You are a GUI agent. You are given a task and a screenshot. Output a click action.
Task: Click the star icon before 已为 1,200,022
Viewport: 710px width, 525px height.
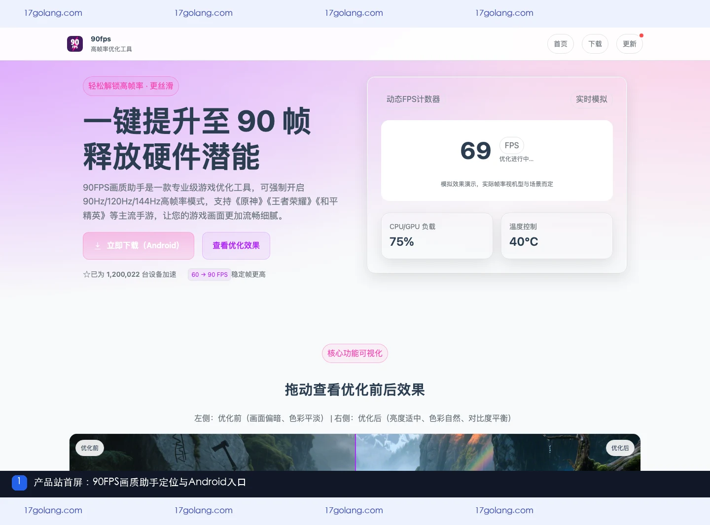coord(87,274)
